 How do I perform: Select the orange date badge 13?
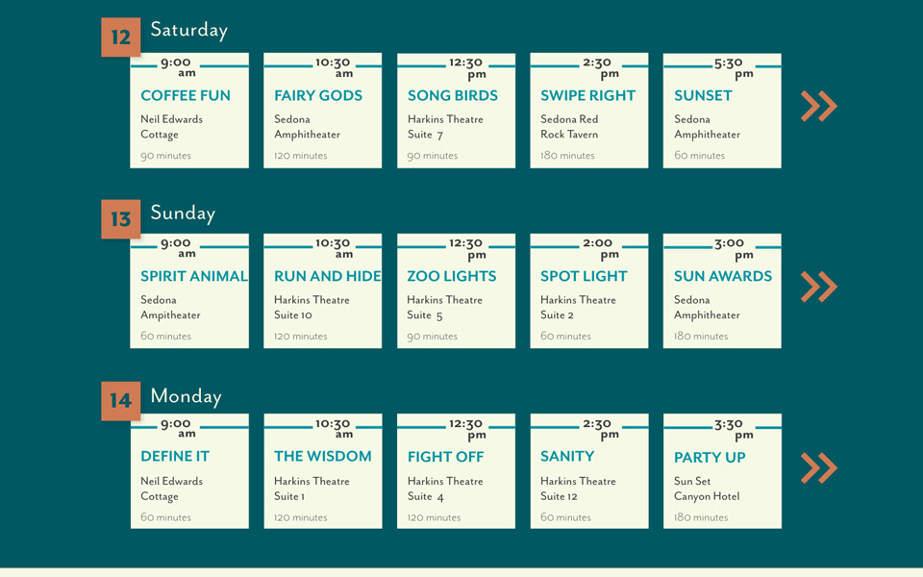pos(120,219)
